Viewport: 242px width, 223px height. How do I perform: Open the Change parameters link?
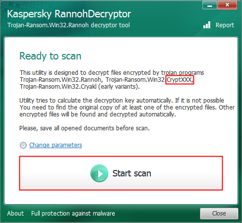56,145
